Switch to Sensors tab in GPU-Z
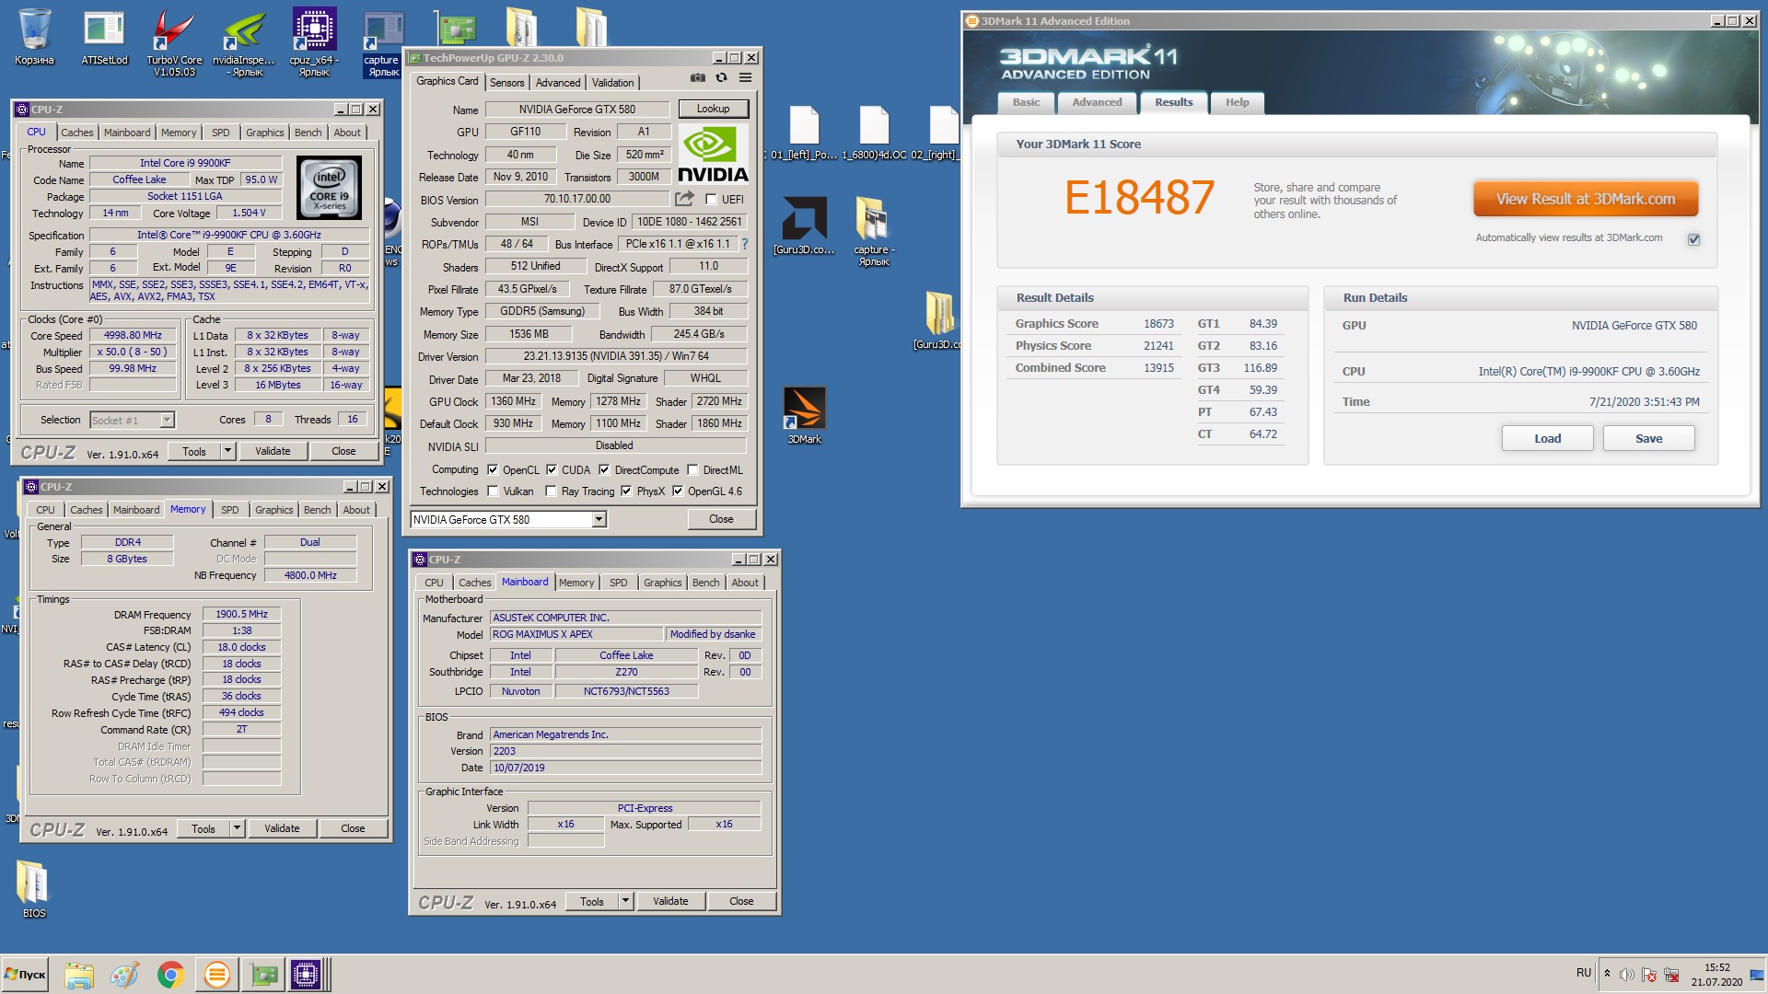Screen dimensions: 1768x994 point(506,83)
